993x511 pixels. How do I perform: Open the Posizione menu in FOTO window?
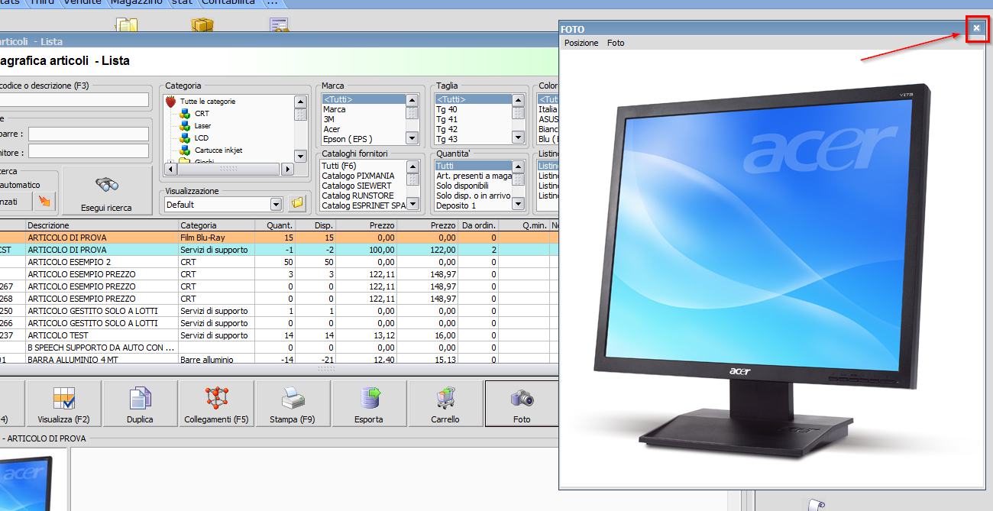[581, 43]
